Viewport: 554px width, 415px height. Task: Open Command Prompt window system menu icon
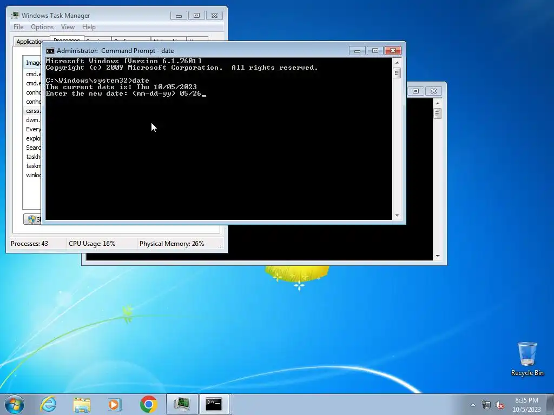50,51
